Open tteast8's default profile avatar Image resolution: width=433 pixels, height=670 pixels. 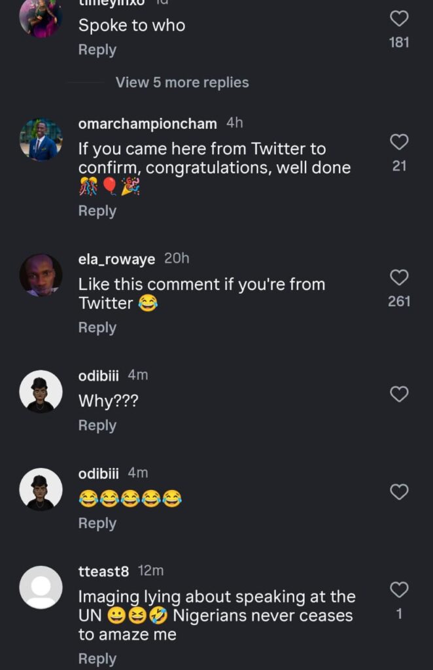41,587
